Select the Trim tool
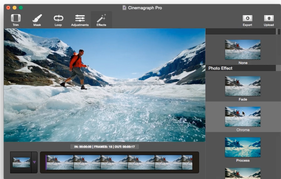 (16, 20)
